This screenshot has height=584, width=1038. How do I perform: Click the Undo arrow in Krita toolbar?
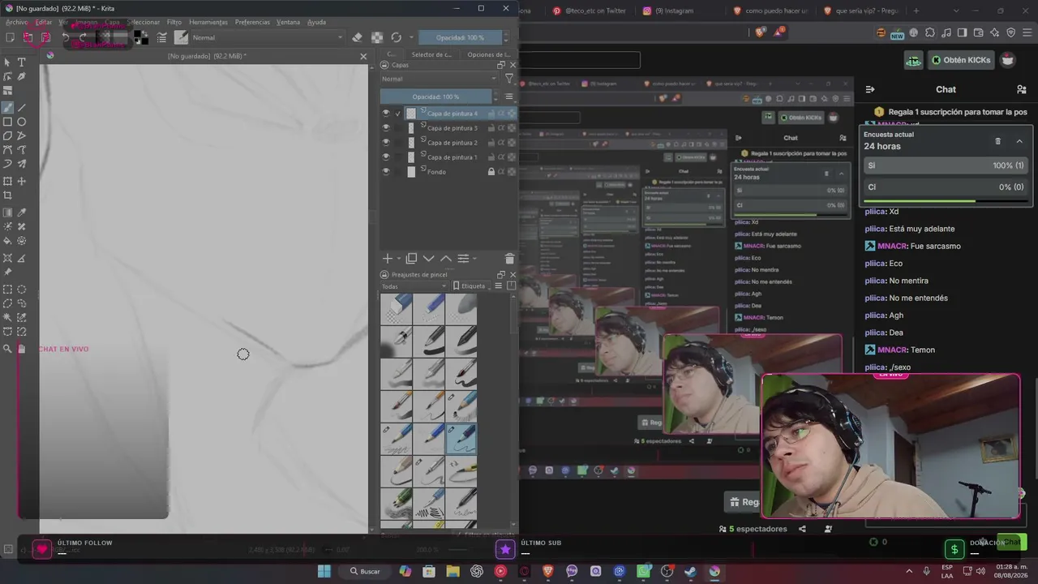pos(66,37)
